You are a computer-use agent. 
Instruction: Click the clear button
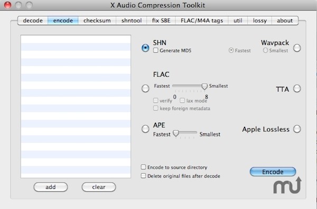click(x=99, y=187)
